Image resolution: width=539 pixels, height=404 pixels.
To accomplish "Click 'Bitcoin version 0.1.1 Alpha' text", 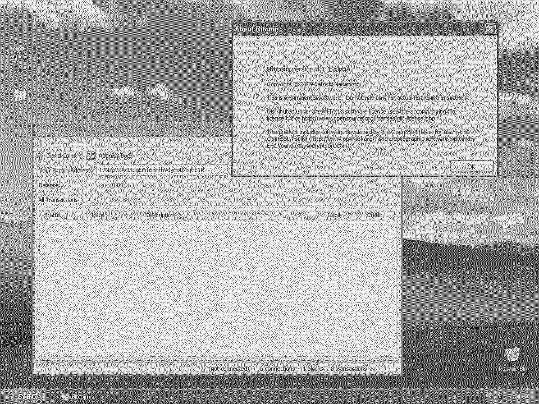I will 308,69.
